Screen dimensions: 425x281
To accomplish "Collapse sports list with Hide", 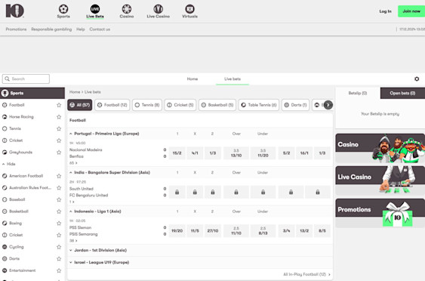I will (x=9, y=164).
